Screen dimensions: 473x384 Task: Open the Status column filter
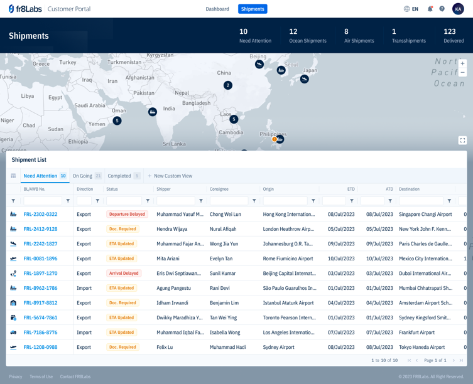[148, 201]
